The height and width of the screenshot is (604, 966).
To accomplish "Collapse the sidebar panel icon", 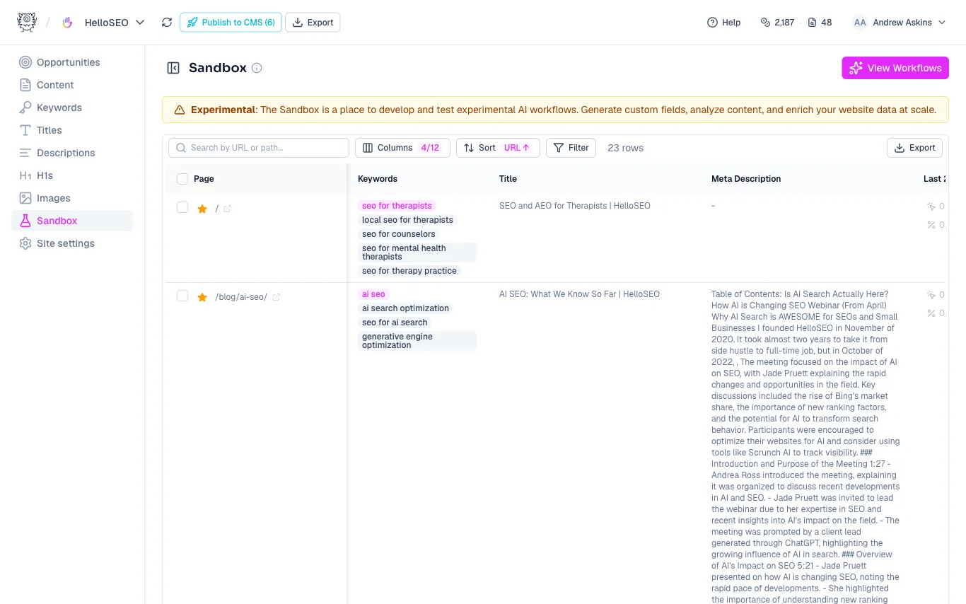I will [173, 68].
